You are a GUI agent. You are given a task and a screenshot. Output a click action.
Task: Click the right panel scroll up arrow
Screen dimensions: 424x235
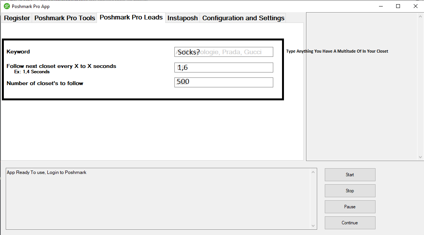(x=420, y=16)
